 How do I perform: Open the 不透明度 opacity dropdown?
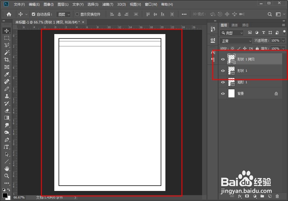(x=283, y=40)
